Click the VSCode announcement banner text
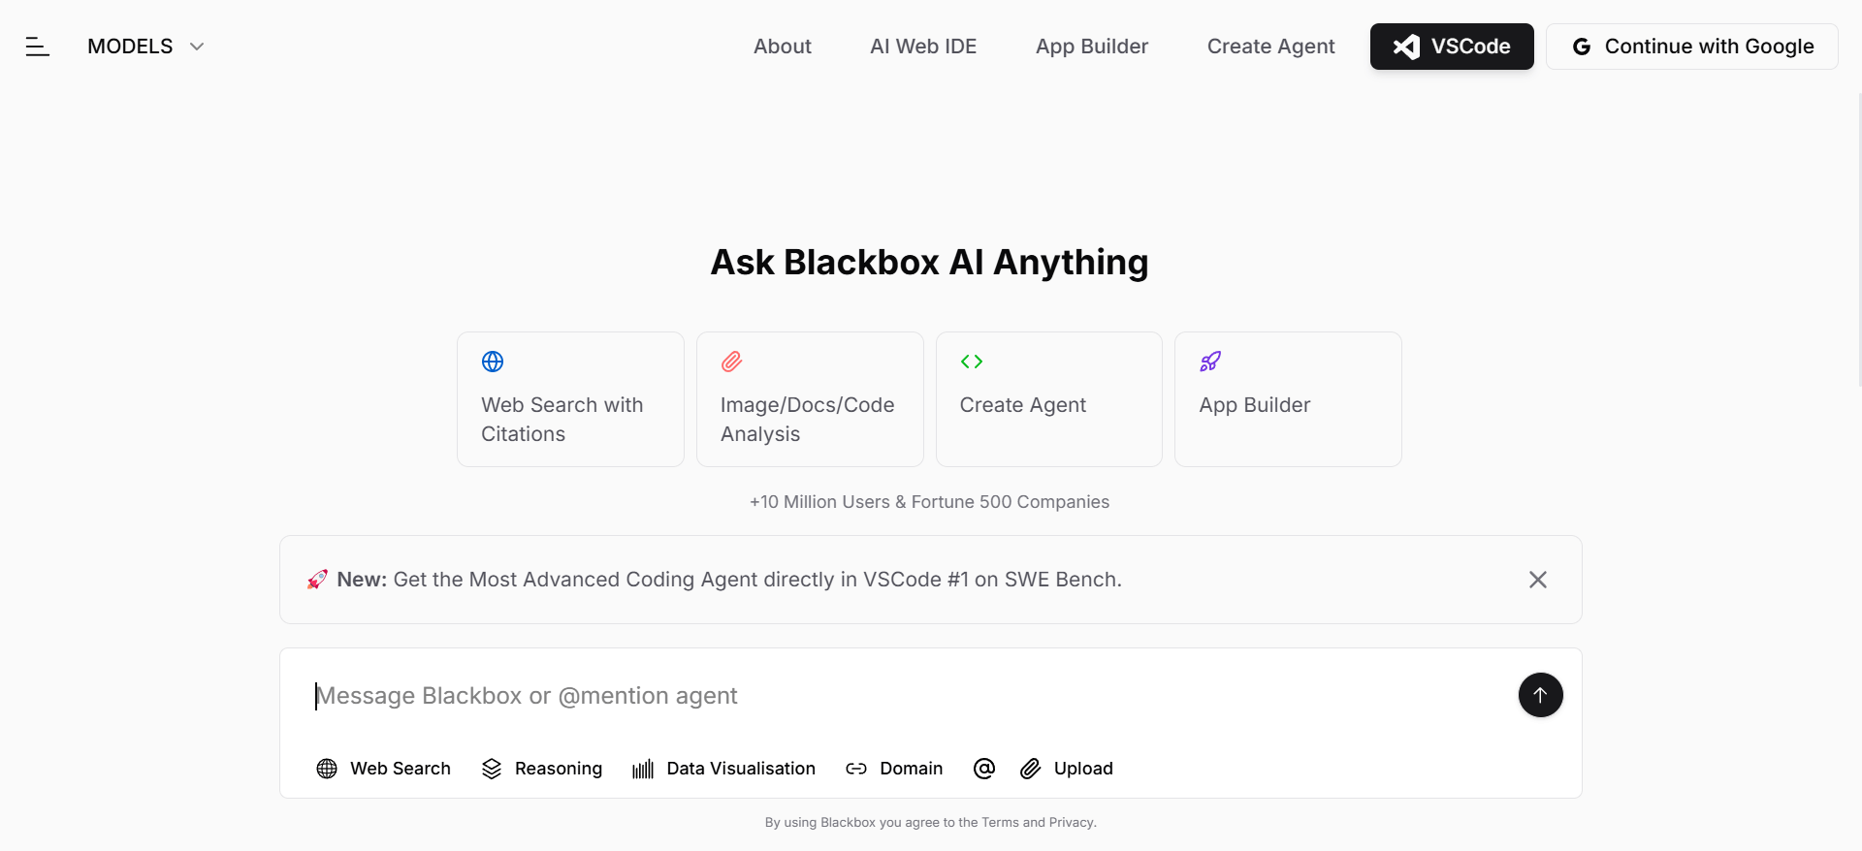Viewport: 1862px width, 851px height. coord(729,580)
